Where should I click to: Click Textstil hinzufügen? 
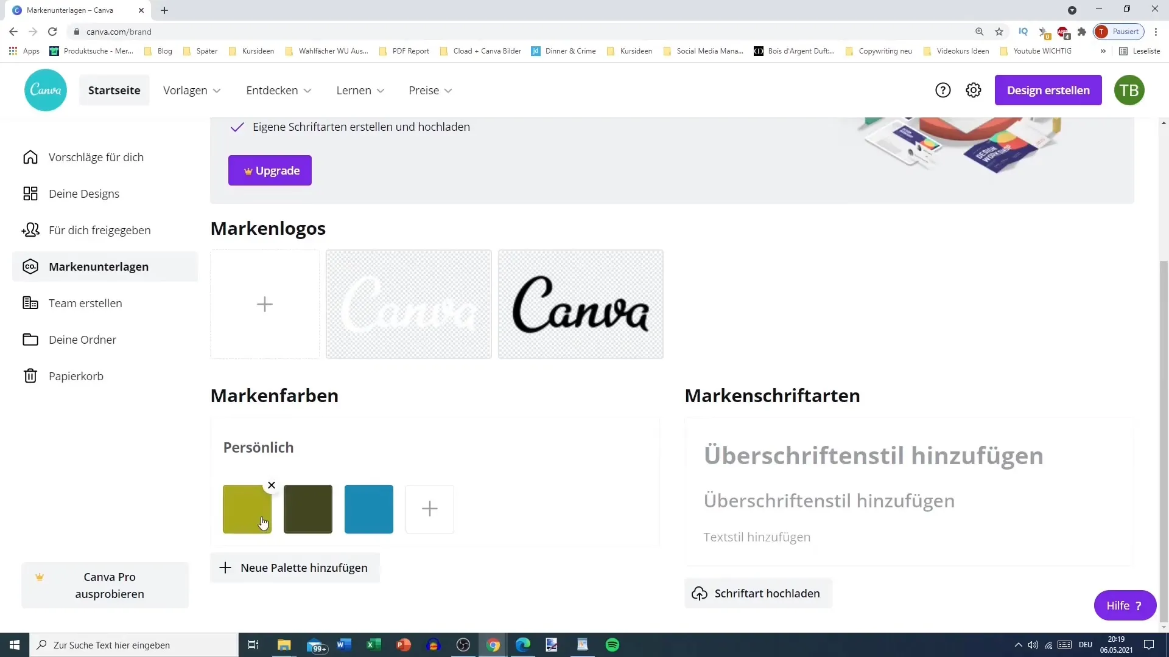point(757,537)
